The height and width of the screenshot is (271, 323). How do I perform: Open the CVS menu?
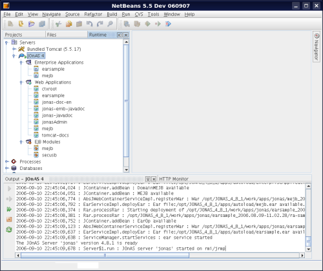[139, 14]
